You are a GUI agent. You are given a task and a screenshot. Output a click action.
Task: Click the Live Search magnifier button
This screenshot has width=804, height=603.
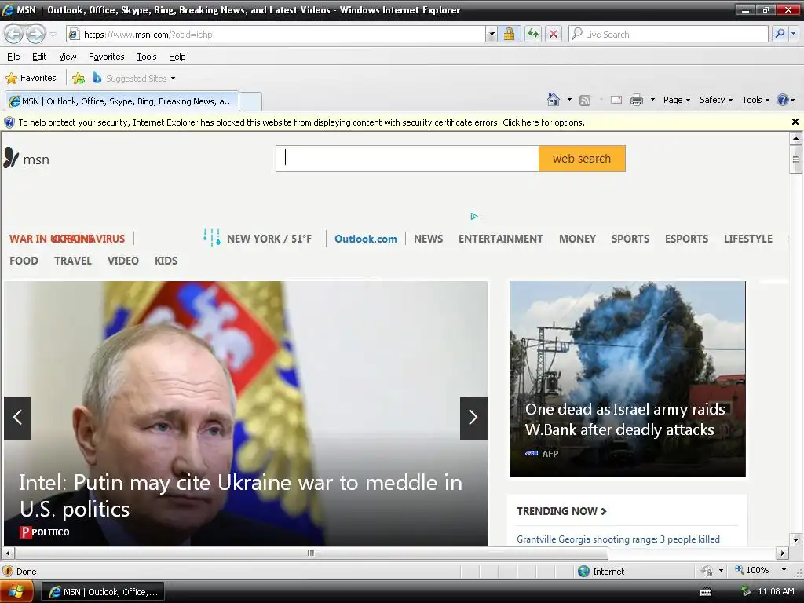(780, 35)
